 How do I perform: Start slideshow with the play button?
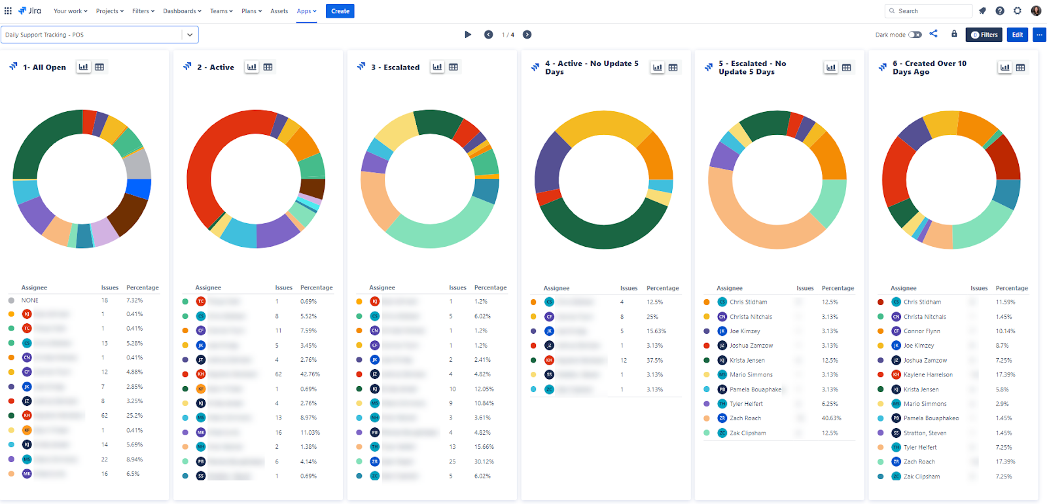(468, 35)
